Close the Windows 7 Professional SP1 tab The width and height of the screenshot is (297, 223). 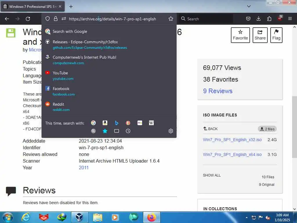click(x=60, y=6)
